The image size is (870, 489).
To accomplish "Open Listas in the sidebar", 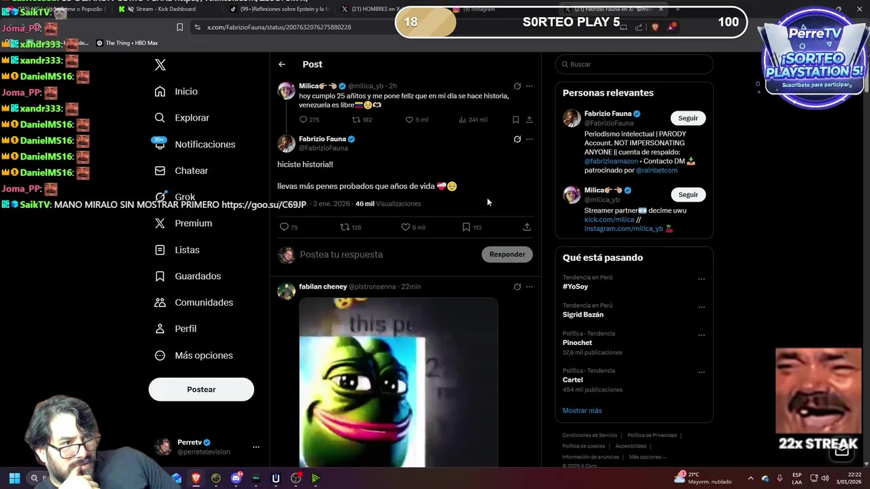I will click(177, 250).
